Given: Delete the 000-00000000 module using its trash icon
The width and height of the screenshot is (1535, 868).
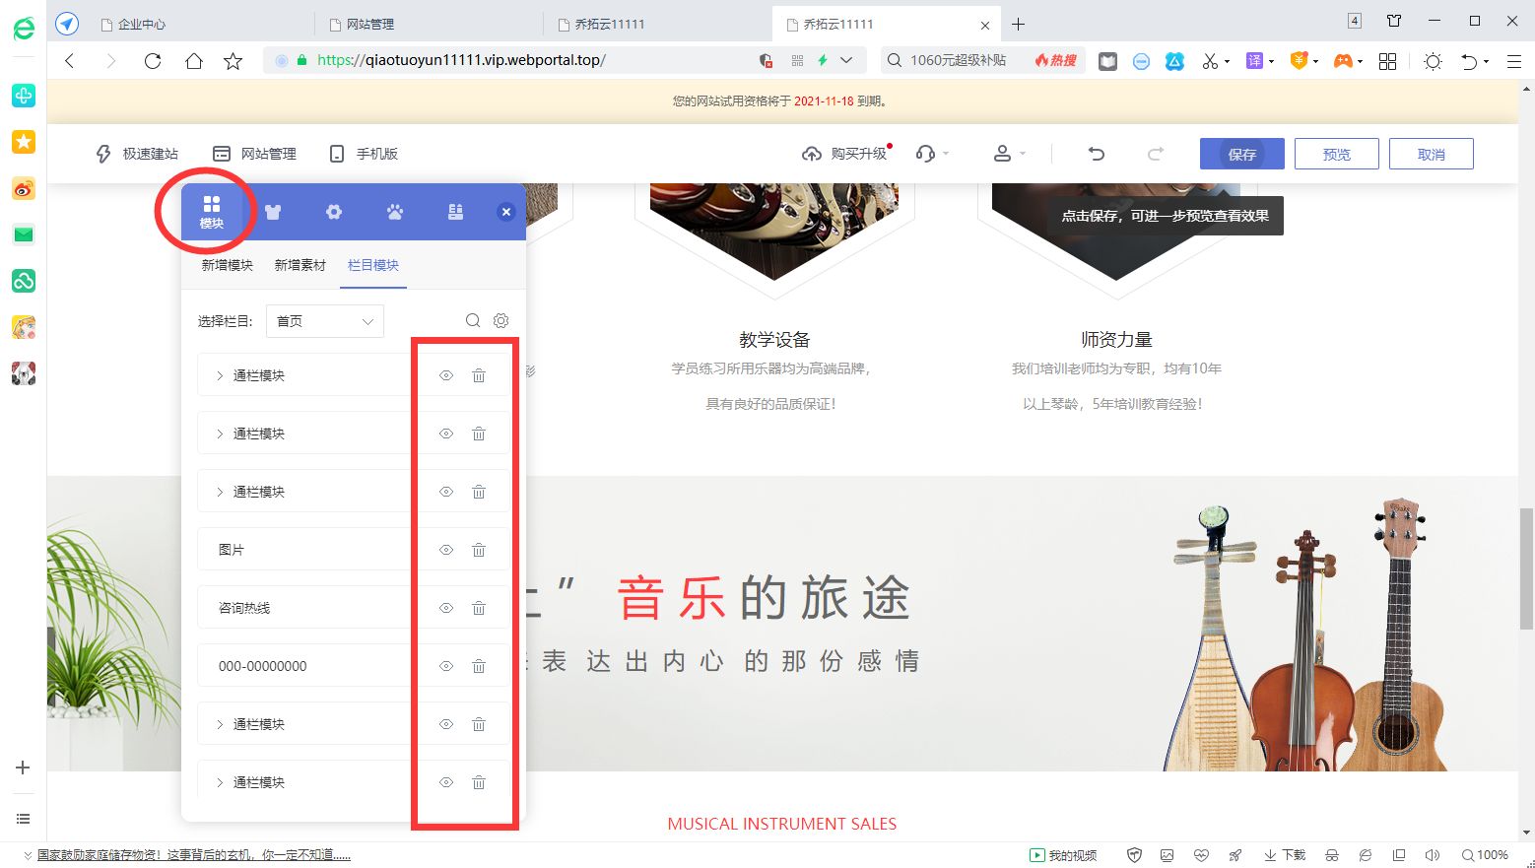Looking at the screenshot, I should [x=479, y=665].
